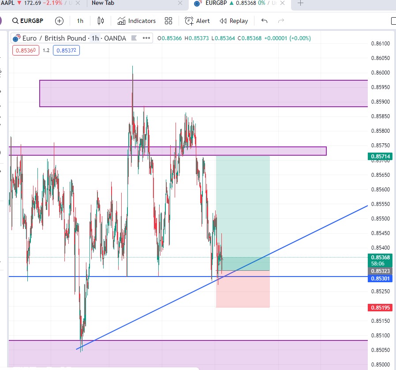The height and width of the screenshot is (370, 396).
Task: Click the 0.85500 price scale label
Action: (x=380, y=218)
